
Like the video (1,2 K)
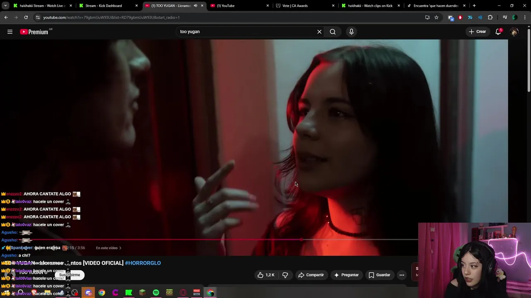pos(266,275)
